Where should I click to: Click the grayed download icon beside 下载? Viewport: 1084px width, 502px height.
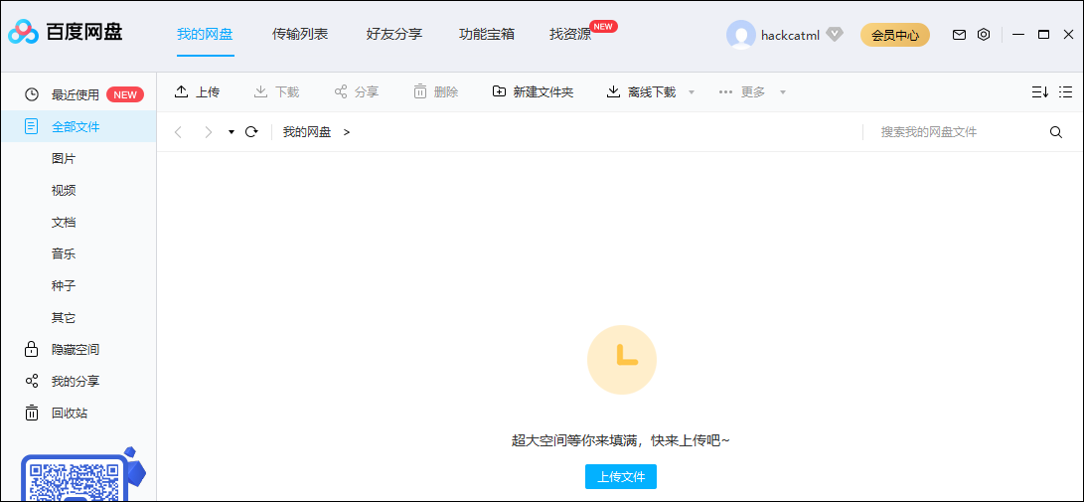(260, 91)
